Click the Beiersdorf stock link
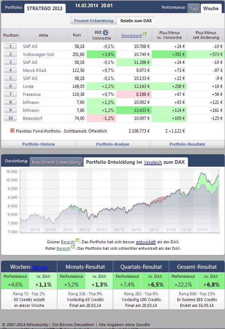Viewport: 225px width, 329px height. [33, 118]
